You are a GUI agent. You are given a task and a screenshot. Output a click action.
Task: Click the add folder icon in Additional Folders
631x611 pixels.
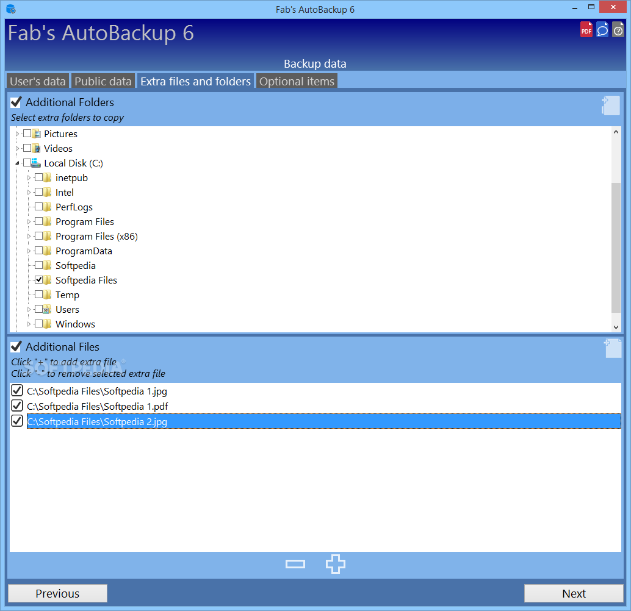point(610,105)
